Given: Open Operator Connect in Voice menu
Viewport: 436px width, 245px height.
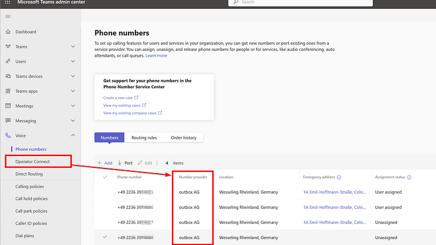Looking at the screenshot, I should click(x=33, y=161).
